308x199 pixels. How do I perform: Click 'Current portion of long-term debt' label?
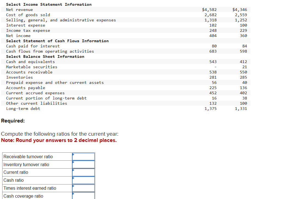point(46,98)
